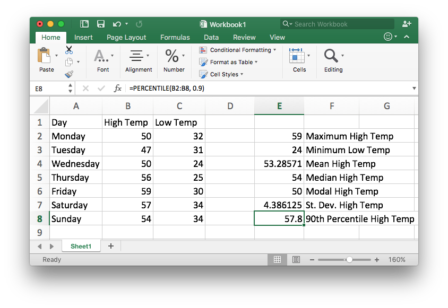Add a new sheet with plus button
Image resolution: width=448 pixels, height=308 pixels.
[111, 246]
